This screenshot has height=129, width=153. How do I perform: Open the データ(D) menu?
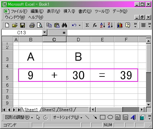[120, 11]
